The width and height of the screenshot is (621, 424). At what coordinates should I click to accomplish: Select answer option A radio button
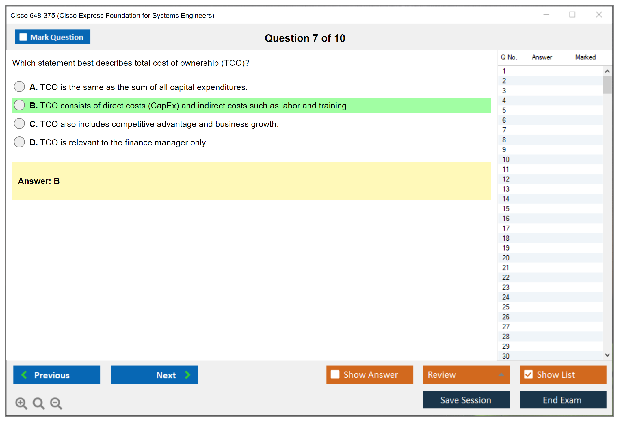(x=19, y=87)
